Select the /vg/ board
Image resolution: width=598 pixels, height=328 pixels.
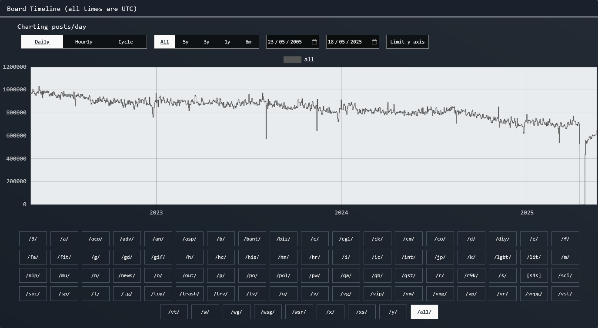[x=346, y=294]
